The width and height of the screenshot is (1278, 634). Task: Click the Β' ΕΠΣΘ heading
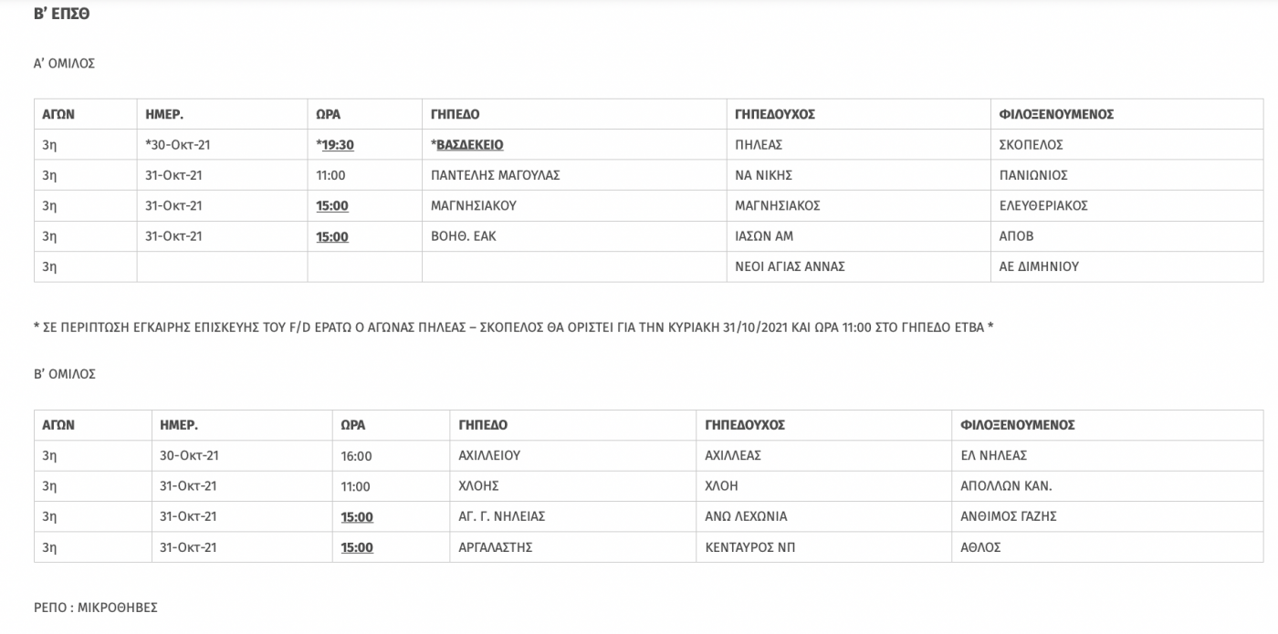61,14
